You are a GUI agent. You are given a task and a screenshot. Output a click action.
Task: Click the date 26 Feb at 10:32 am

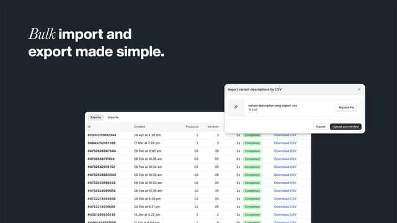[x=148, y=183]
